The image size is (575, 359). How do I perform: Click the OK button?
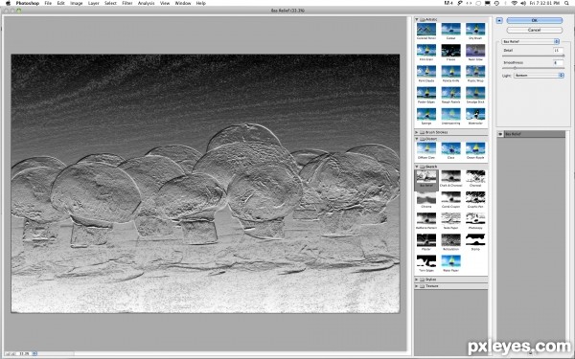535,20
